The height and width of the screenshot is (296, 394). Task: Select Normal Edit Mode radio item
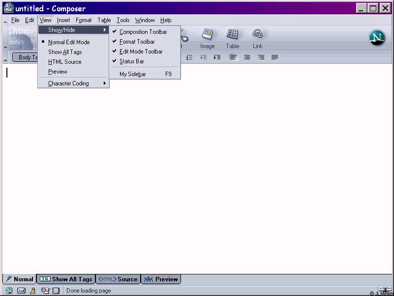(73, 42)
